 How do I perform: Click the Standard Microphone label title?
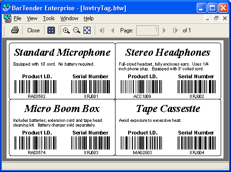click(x=62, y=52)
